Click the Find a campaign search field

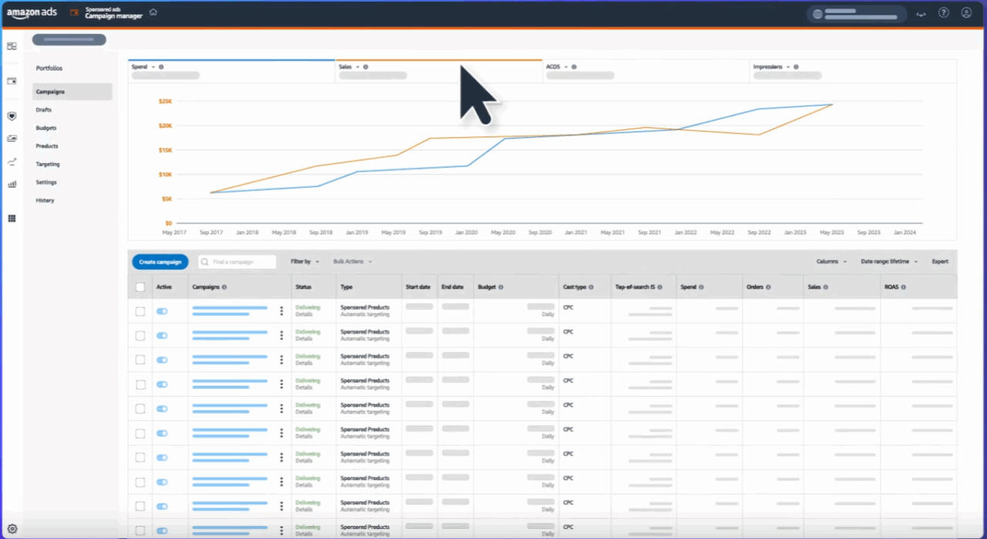tap(237, 261)
